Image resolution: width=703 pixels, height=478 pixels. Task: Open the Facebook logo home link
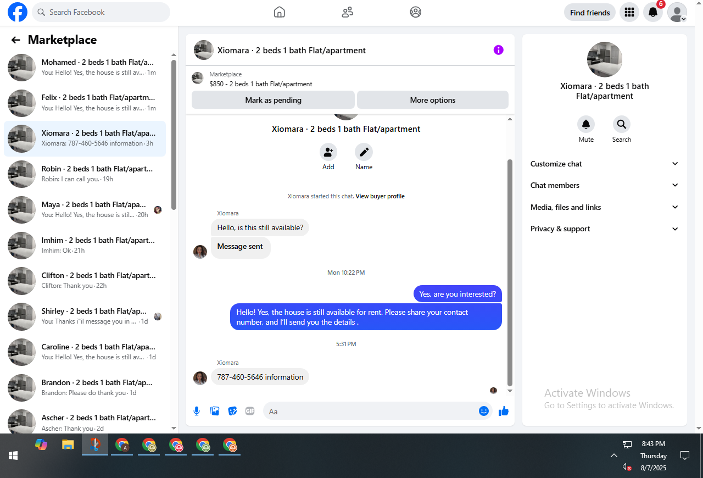[18, 12]
